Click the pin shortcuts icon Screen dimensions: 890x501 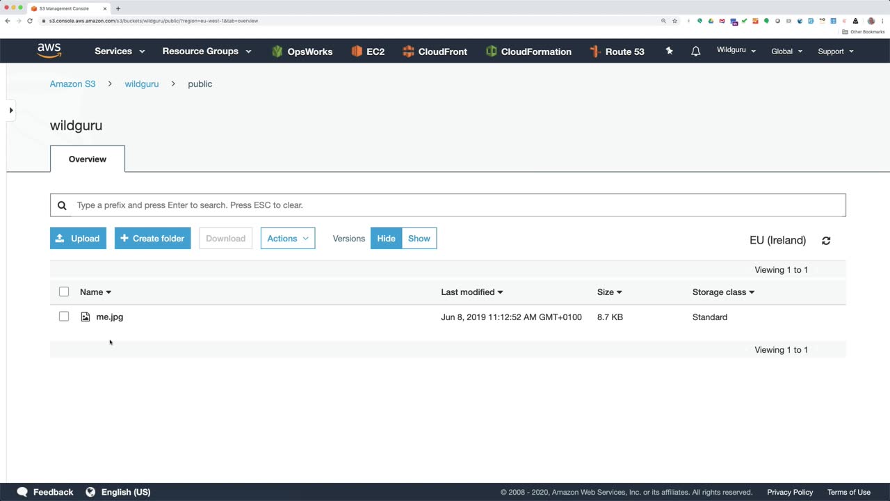pyautogui.click(x=669, y=51)
